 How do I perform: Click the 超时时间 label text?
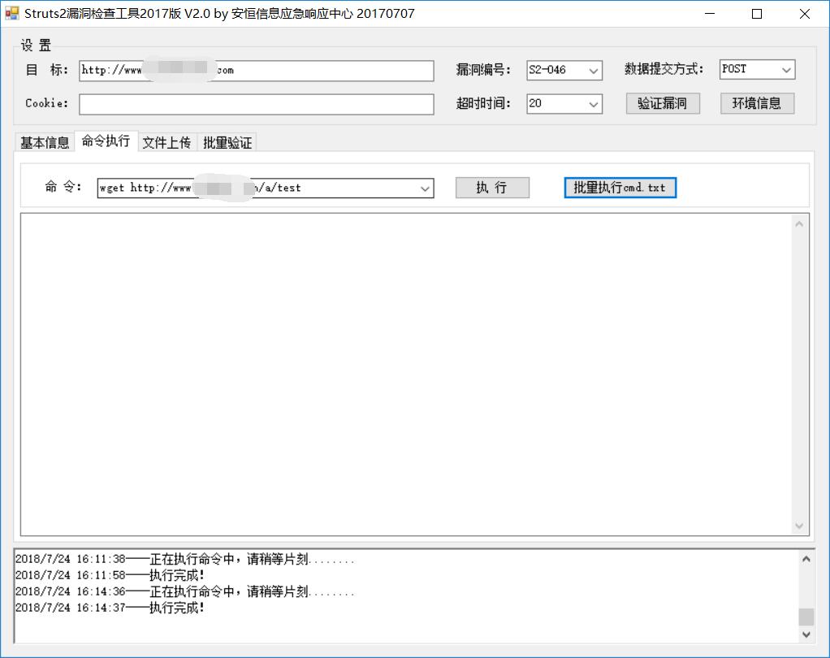point(483,103)
